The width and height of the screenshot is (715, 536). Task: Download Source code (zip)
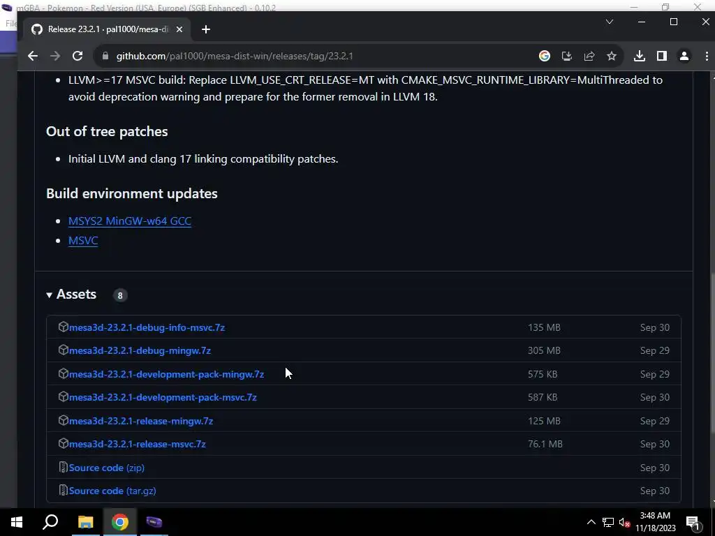[x=107, y=468]
